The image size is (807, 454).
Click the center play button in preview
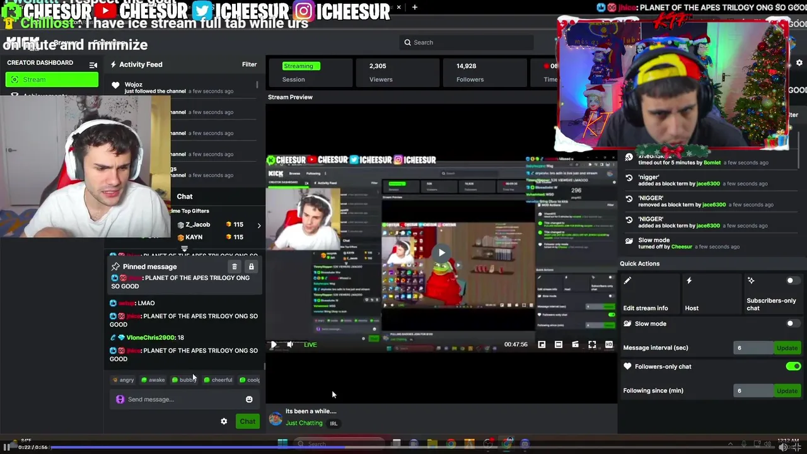click(x=441, y=252)
